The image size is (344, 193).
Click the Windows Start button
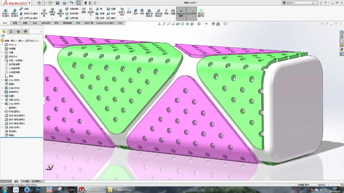(x=4, y=190)
